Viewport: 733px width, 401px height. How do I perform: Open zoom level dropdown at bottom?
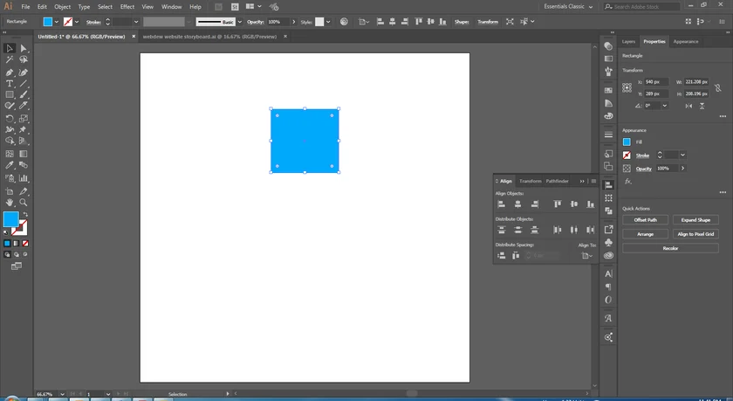pos(62,395)
